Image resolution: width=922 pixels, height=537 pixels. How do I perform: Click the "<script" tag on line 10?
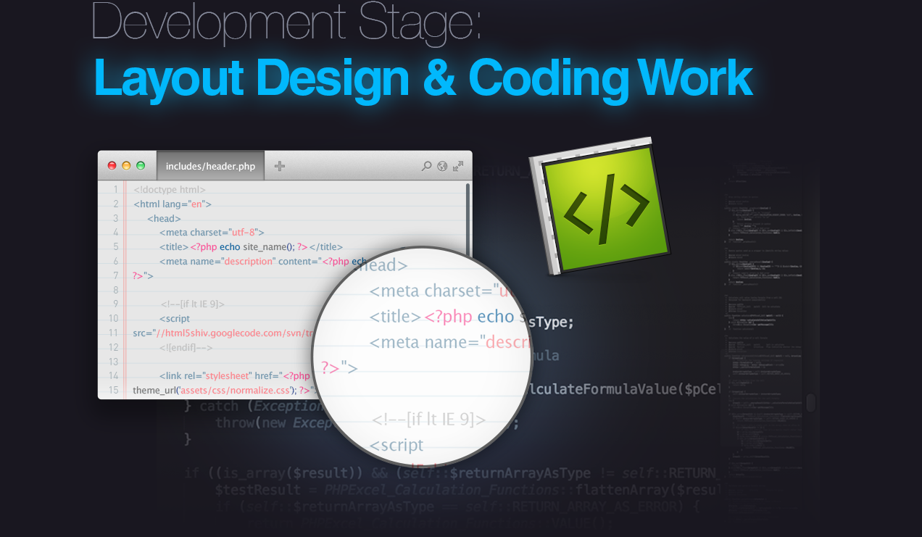coord(175,318)
